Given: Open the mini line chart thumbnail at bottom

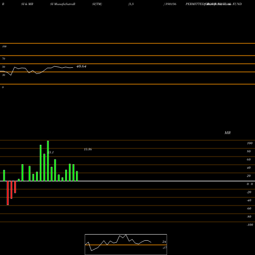Looking at the screenshot, I should pyautogui.click(x=126, y=244).
